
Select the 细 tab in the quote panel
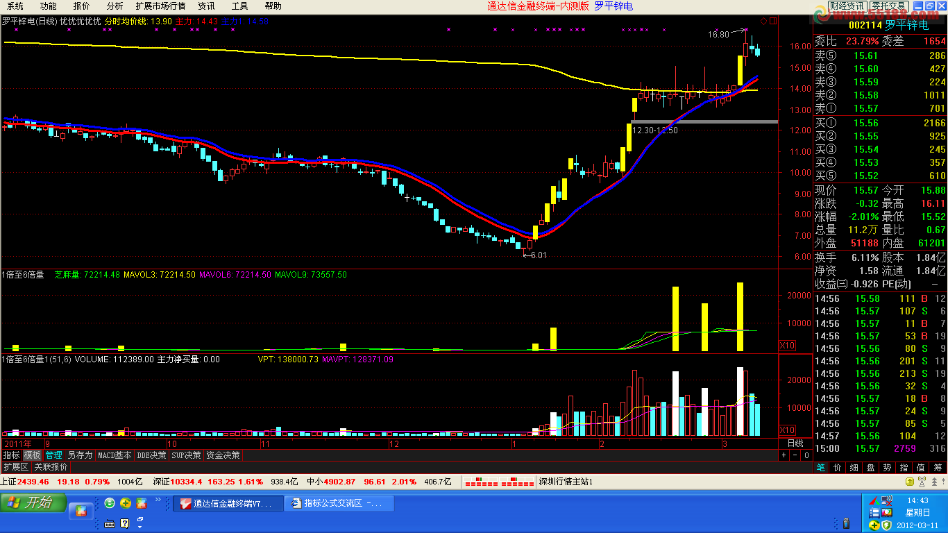854,468
